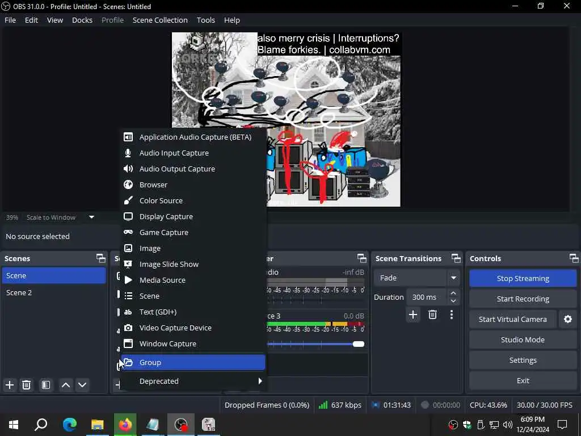Click the stream preview canvas
This screenshot has height=436, width=581.
click(286, 119)
